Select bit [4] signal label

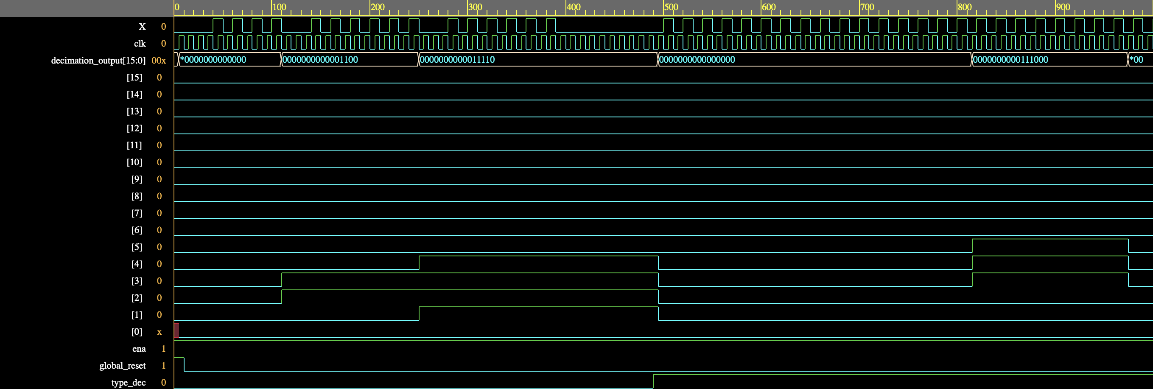point(137,264)
